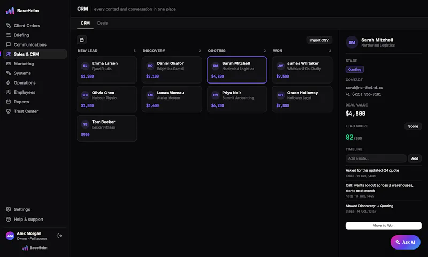Click the calendar view icon button
428x257 pixels.
82,40
